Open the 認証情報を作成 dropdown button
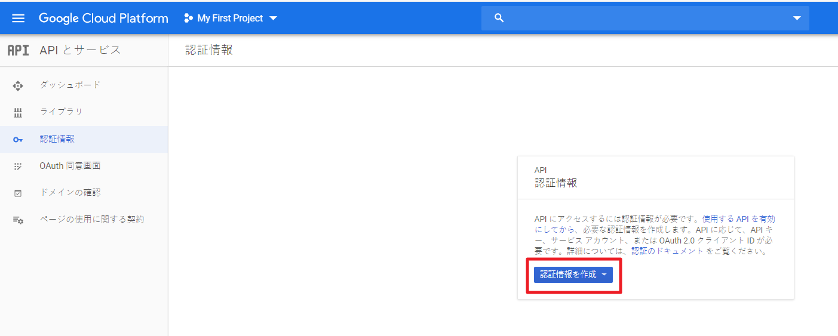The width and height of the screenshot is (838, 336). point(573,275)
